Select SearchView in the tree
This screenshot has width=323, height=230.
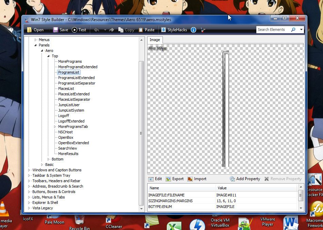tap(68, 148)
